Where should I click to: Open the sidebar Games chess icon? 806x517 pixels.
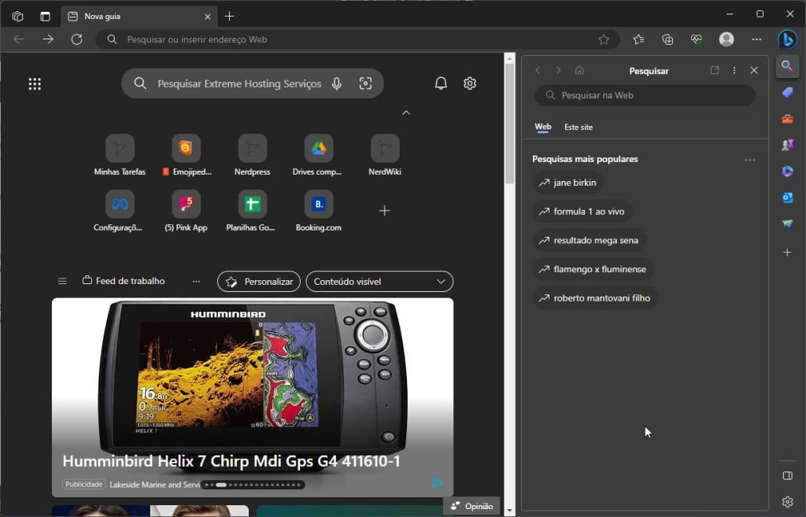pyautogui.click(x=787, y=145)
